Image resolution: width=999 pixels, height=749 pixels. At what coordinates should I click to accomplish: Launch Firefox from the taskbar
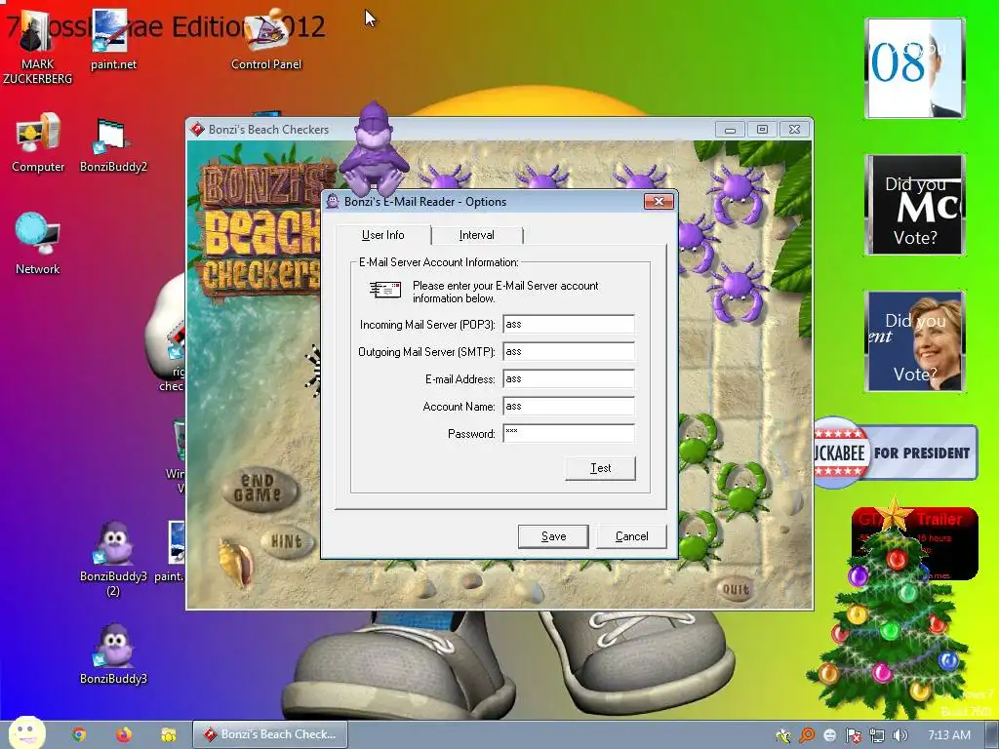click(124, 734)
